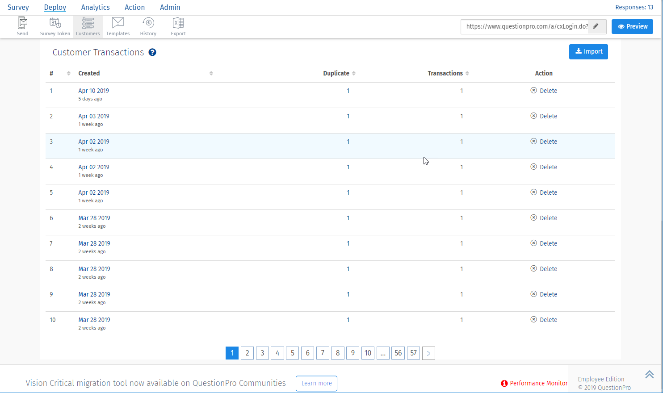This screenshot has height=393, width=663.
Task: Go to page 8 of transactions
Action: coord(338,353)
